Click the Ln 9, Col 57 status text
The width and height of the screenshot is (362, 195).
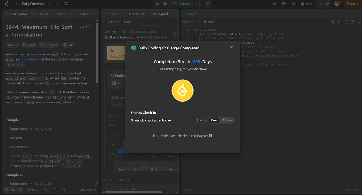(x=353, y=190)
